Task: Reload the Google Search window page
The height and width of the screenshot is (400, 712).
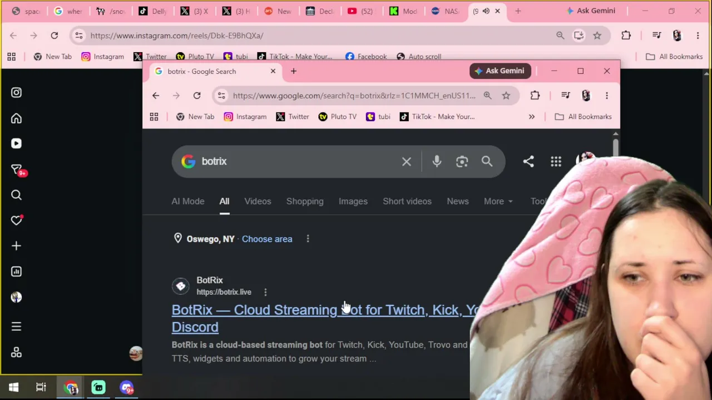Action: pyautogui.click(x=197, y=96)
